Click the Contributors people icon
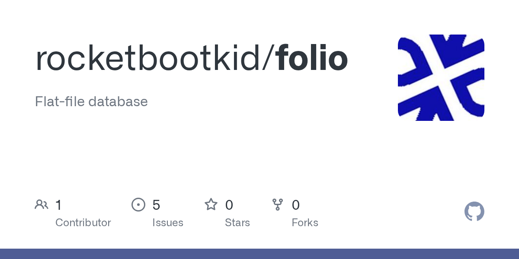The image size is (519, 259). click(x=42, y=205)
